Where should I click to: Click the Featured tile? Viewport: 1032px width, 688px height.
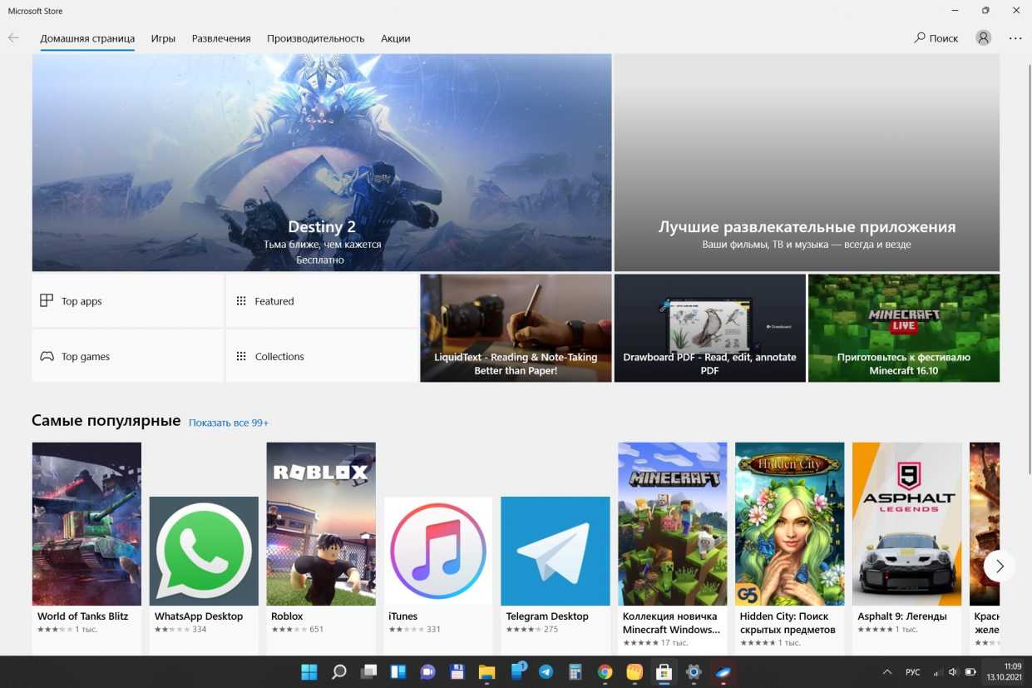(x=321, y=301)
